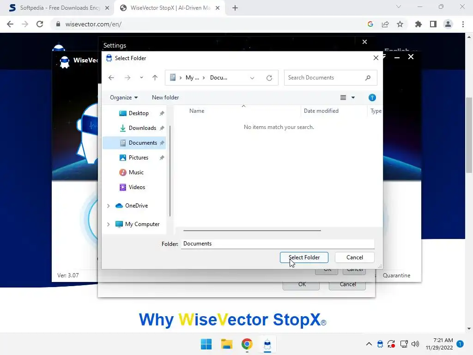Viewport: 473px width, 355px height.
Task: Expand the OneDrive tree node
Action: point(108,206)
